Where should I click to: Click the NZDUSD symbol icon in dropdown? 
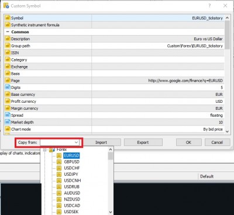point(59,199)
